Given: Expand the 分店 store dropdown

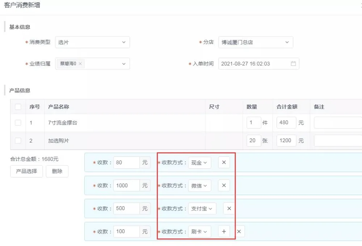Looking at the screenshot, I should (x=255, y=42).
